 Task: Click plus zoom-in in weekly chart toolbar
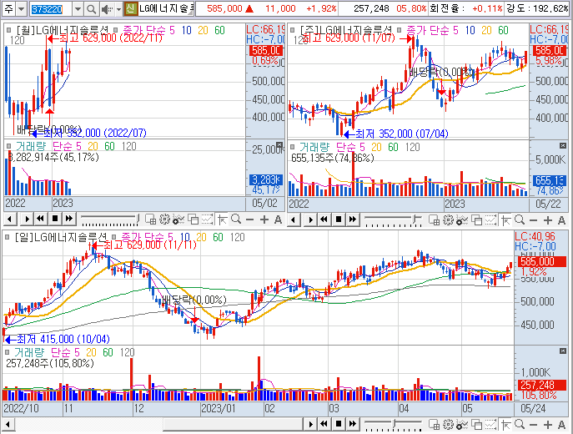pyautogui.click(x=547, y=220)
